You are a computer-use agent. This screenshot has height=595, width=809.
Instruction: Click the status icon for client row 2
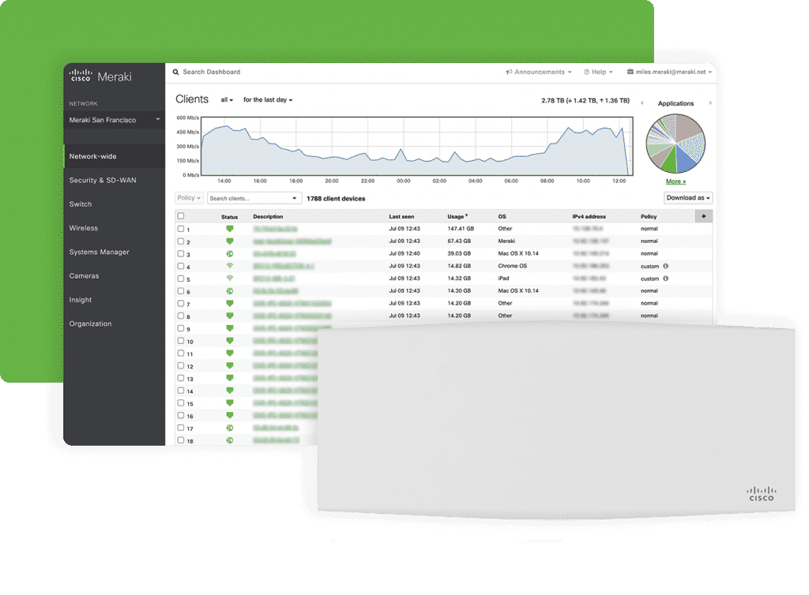coord(230,241)
